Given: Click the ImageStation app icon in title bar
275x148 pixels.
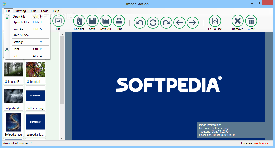Looking at the screenshot, I should (5, 4).
